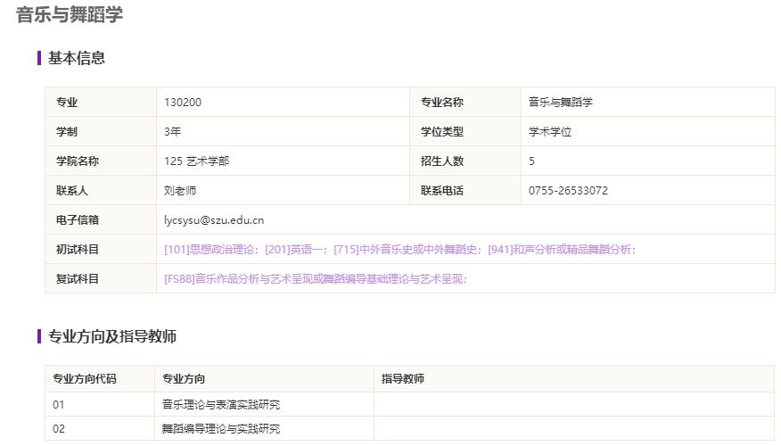This screenshot has height=446, width=781.
Task: Click the contact person 刘老师
Action: [180, 191]
